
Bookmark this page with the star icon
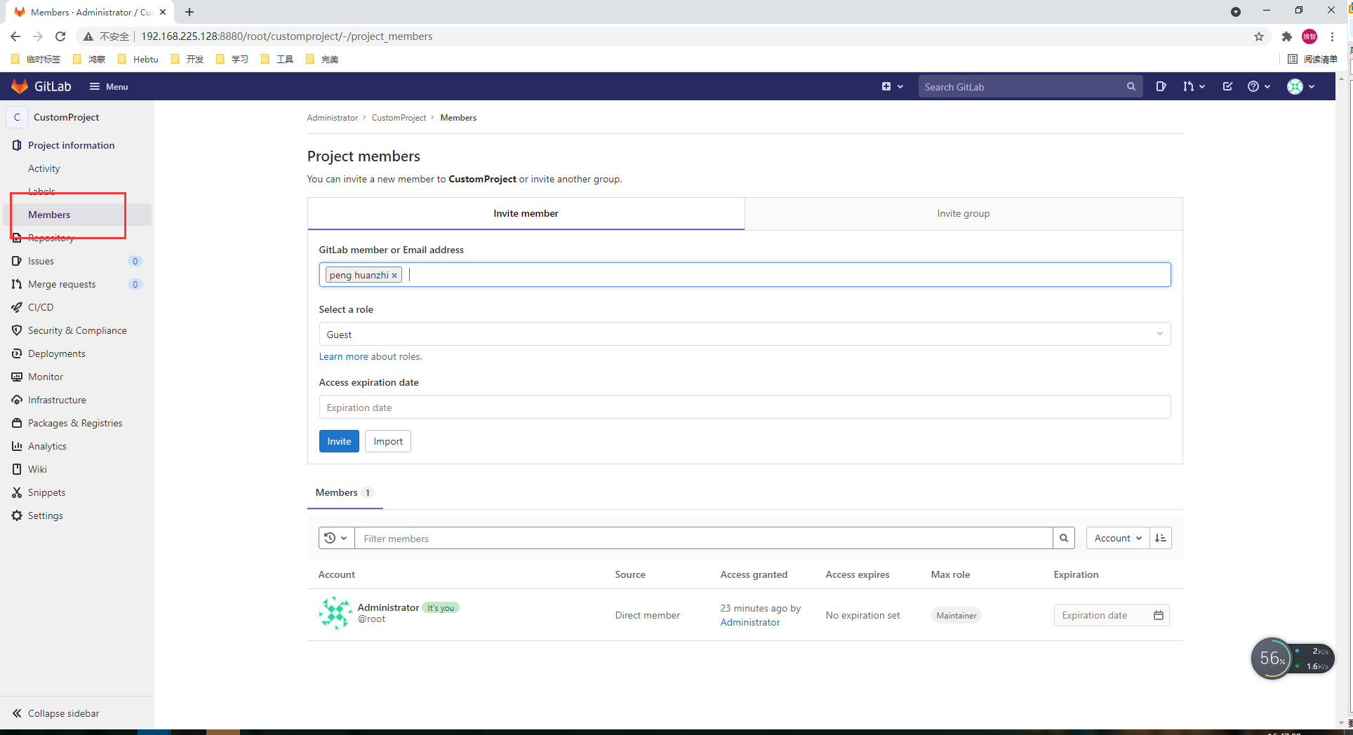coord(1259,36)
